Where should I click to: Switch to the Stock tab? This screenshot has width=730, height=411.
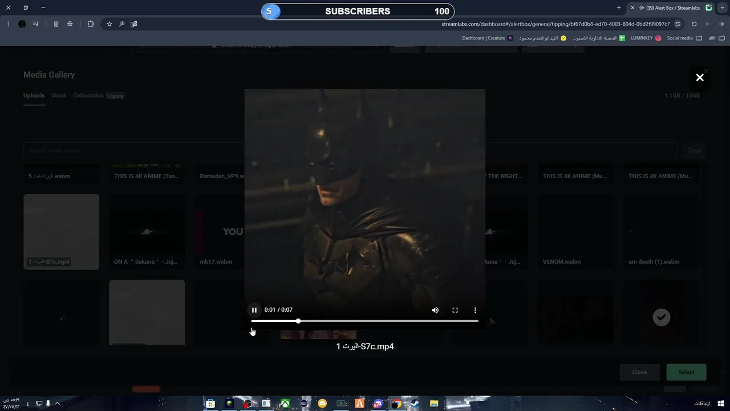click(59, 95)
